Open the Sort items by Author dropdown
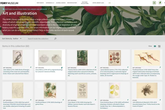Viewport: 165px width, 110px height. [17, 38]
